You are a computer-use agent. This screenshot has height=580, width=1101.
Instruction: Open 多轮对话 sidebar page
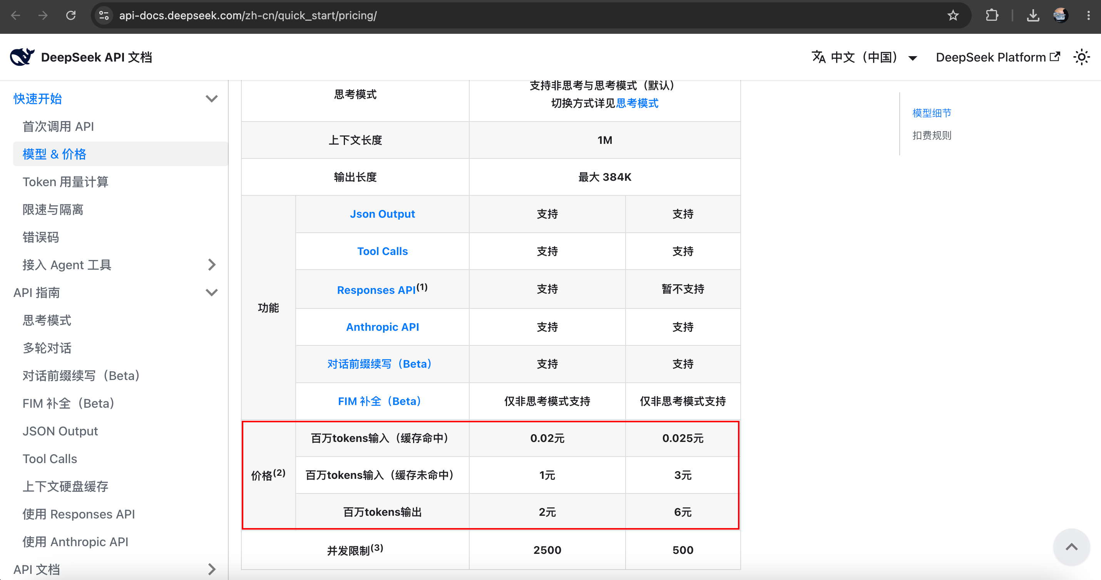[47, 348]
